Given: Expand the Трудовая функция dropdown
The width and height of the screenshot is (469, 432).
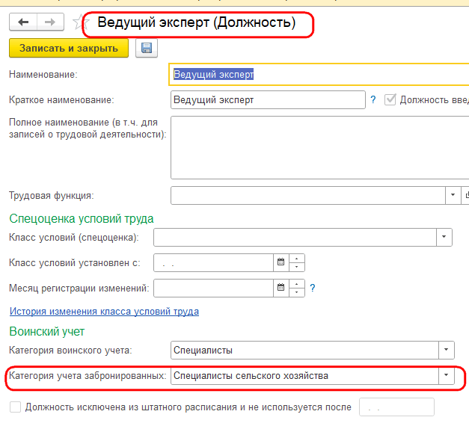Looking at the screenshot, I should click(x=453, y=195).
